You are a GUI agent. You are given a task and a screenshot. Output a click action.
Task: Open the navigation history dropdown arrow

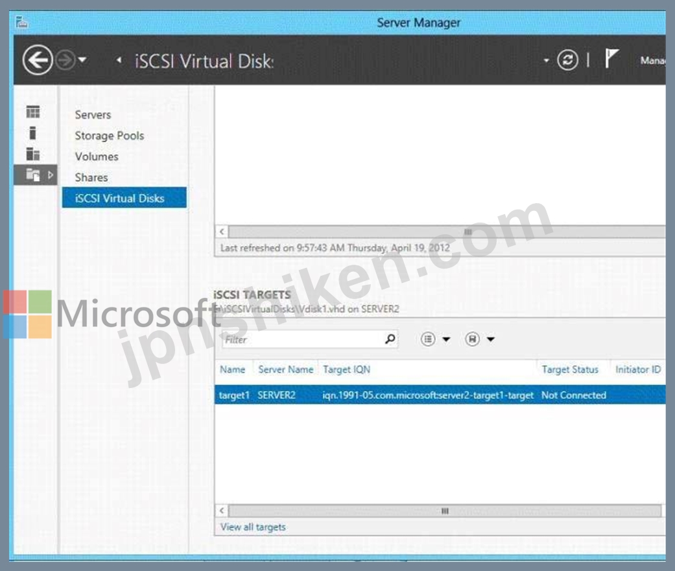click(82, 60)
